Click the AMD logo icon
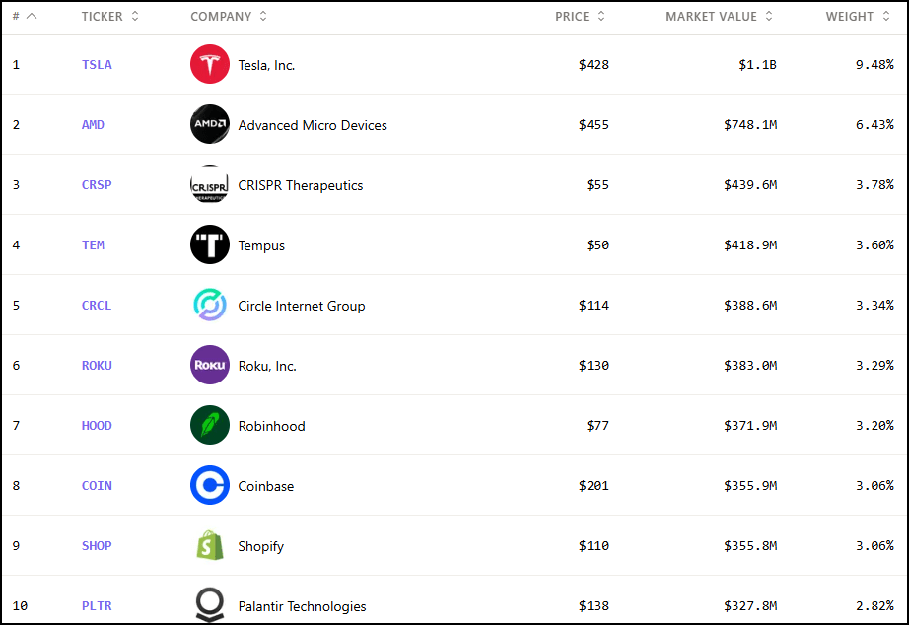Viewport: 909px width, 625px height. tap(210, 124)
